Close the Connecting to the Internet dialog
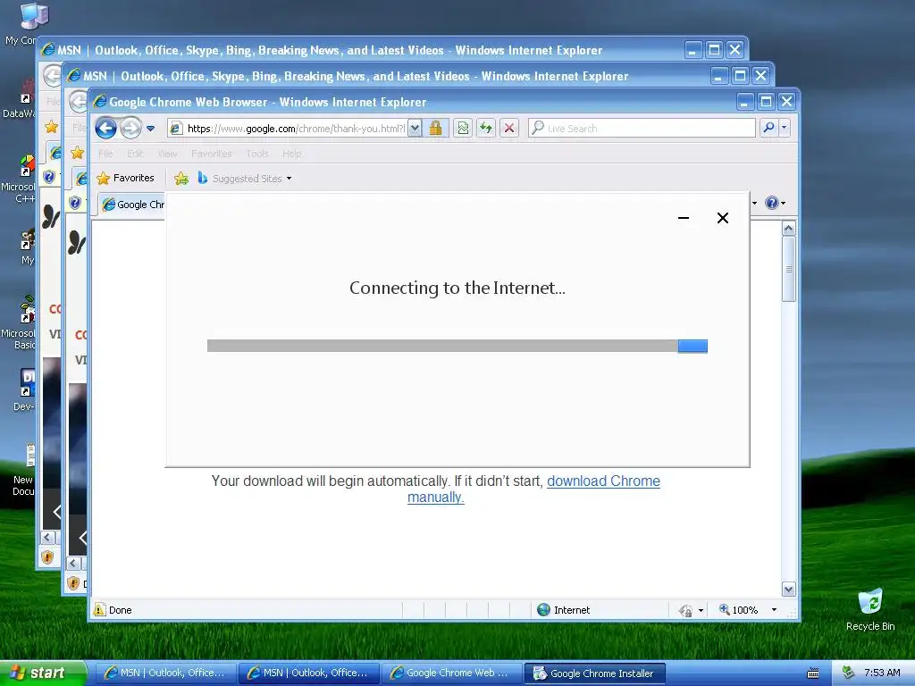Image resolution: width=915 pixels, height=686 pixels. 722,218
